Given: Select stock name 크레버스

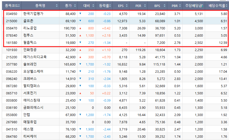Looking at the screenshot, I should pos(30,79).
